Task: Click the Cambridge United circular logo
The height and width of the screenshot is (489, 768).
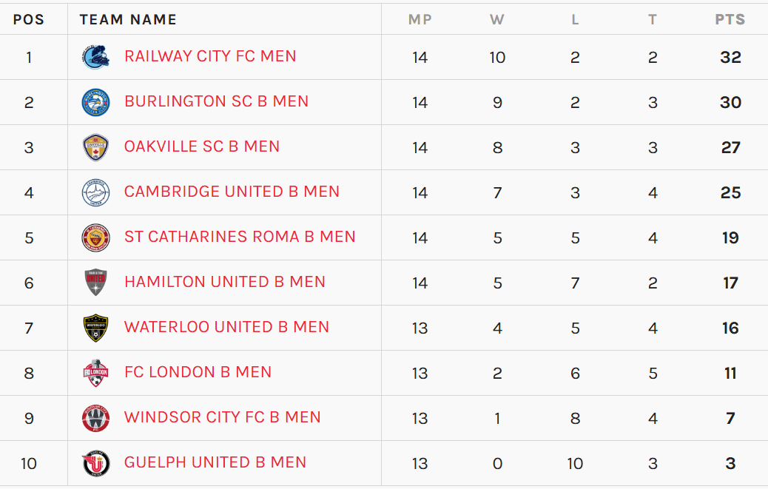Action: [95, 192]
